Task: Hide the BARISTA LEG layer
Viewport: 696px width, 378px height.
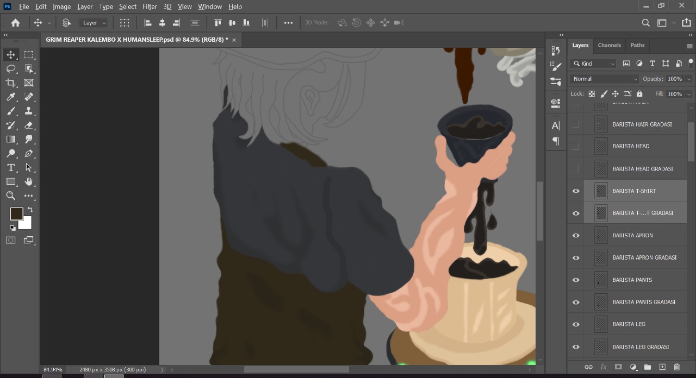Action: click(x=576, y=324)
